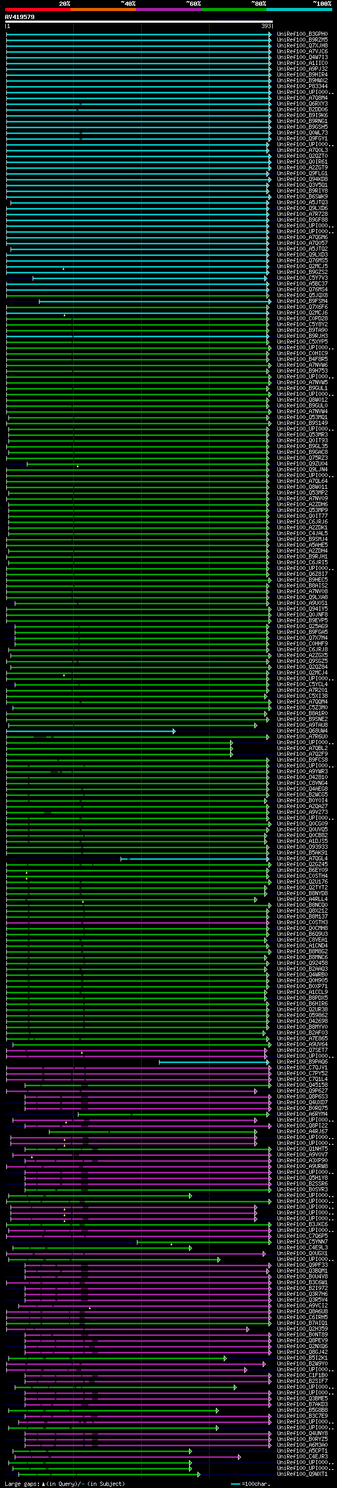Select hit label UniRef100_Q8X212
Image resolution: width=337 pixels, height=1488 pixels.
pos(302,912)
